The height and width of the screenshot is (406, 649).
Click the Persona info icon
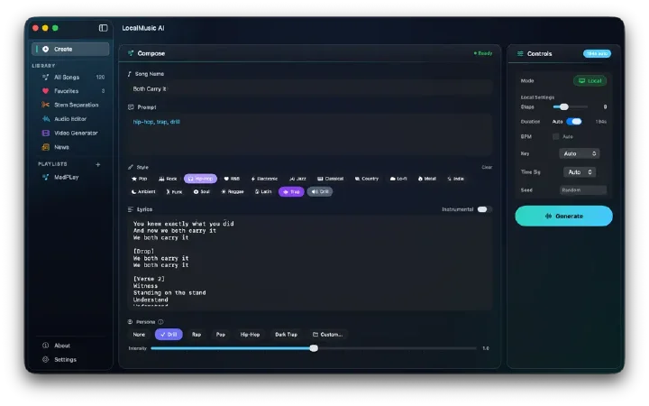click(x=160, y=322)
